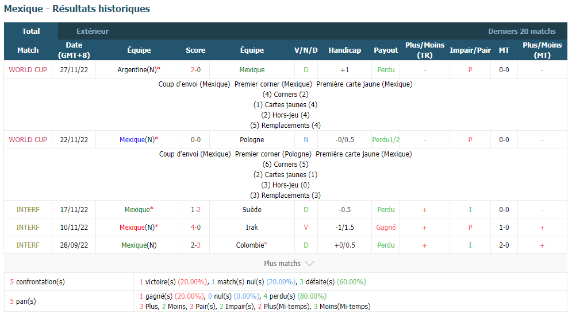Click Mexique in the Argentine match row
The image size is (572, 317).
pos(252,70)
